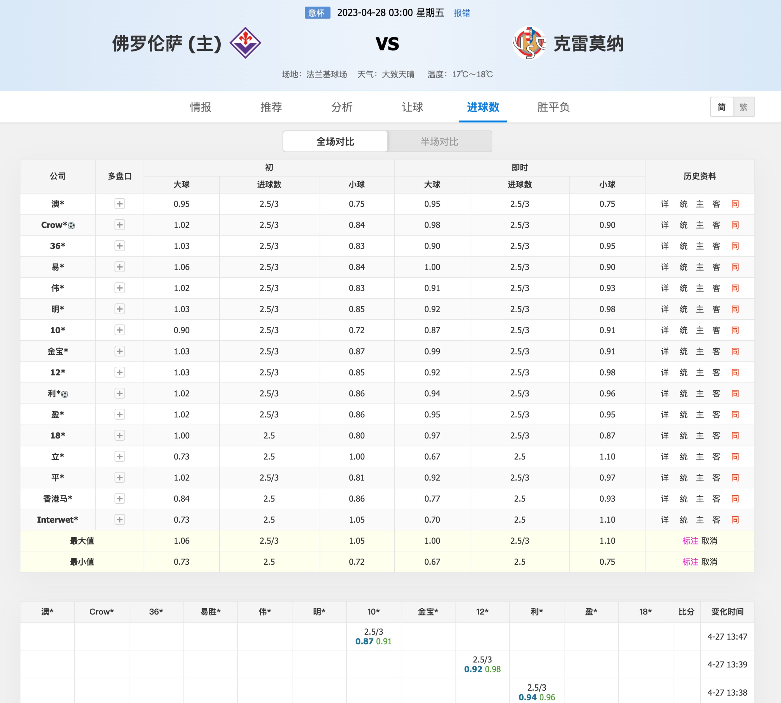Open 详 details for 10* row
The height and width of the screenshot is (703, 781).
pos(665,330)
